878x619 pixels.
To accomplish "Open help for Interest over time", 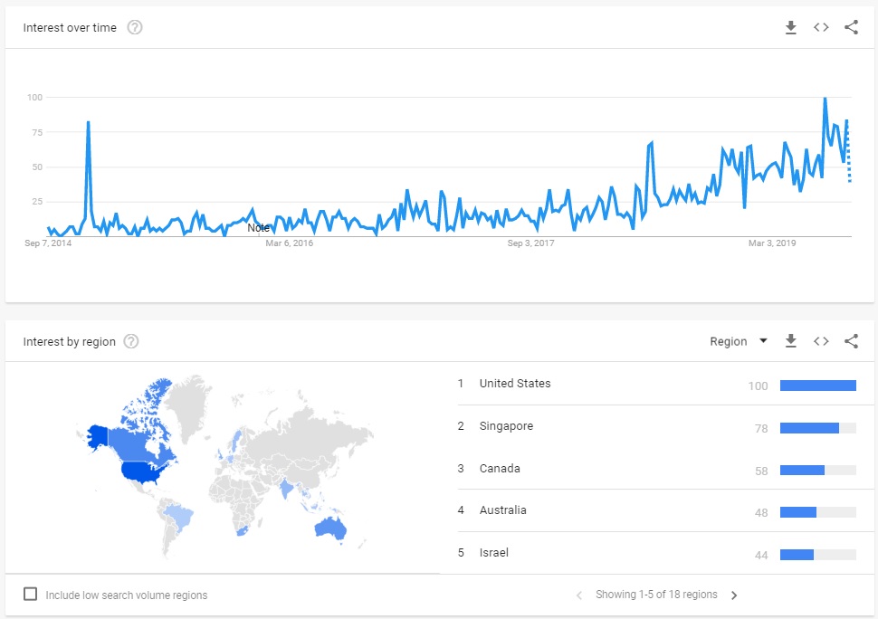I will point(134,27).
